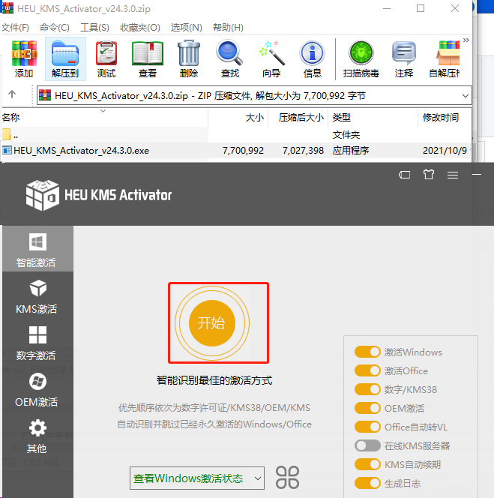Minimize the HEU KMS Activator window

pyautogui.click(x=477, y=174)
